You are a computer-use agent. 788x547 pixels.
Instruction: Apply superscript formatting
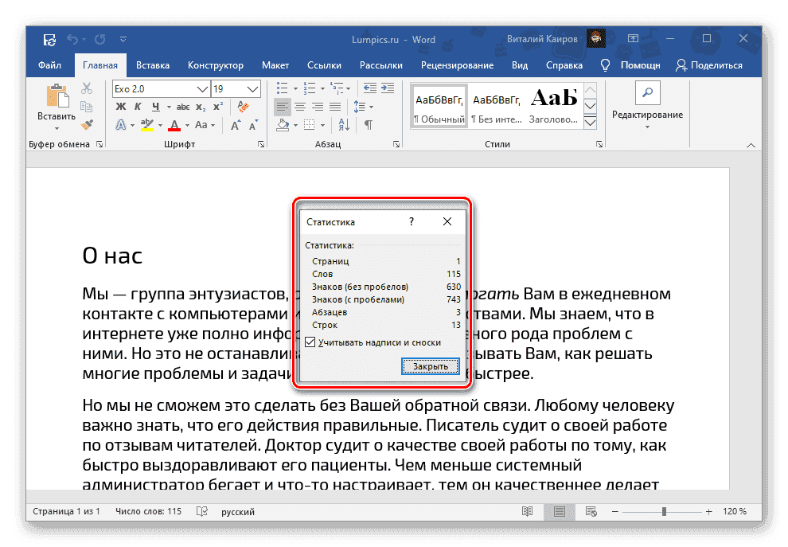(x=217, y=105)
